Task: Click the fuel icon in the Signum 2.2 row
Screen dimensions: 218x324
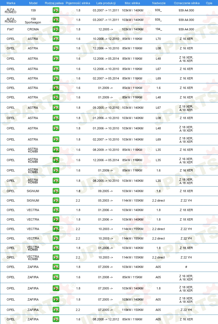Action: (56, 201)
